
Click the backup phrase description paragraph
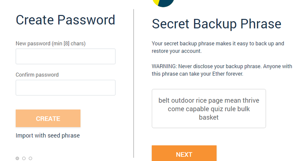(x=218, y=47)
